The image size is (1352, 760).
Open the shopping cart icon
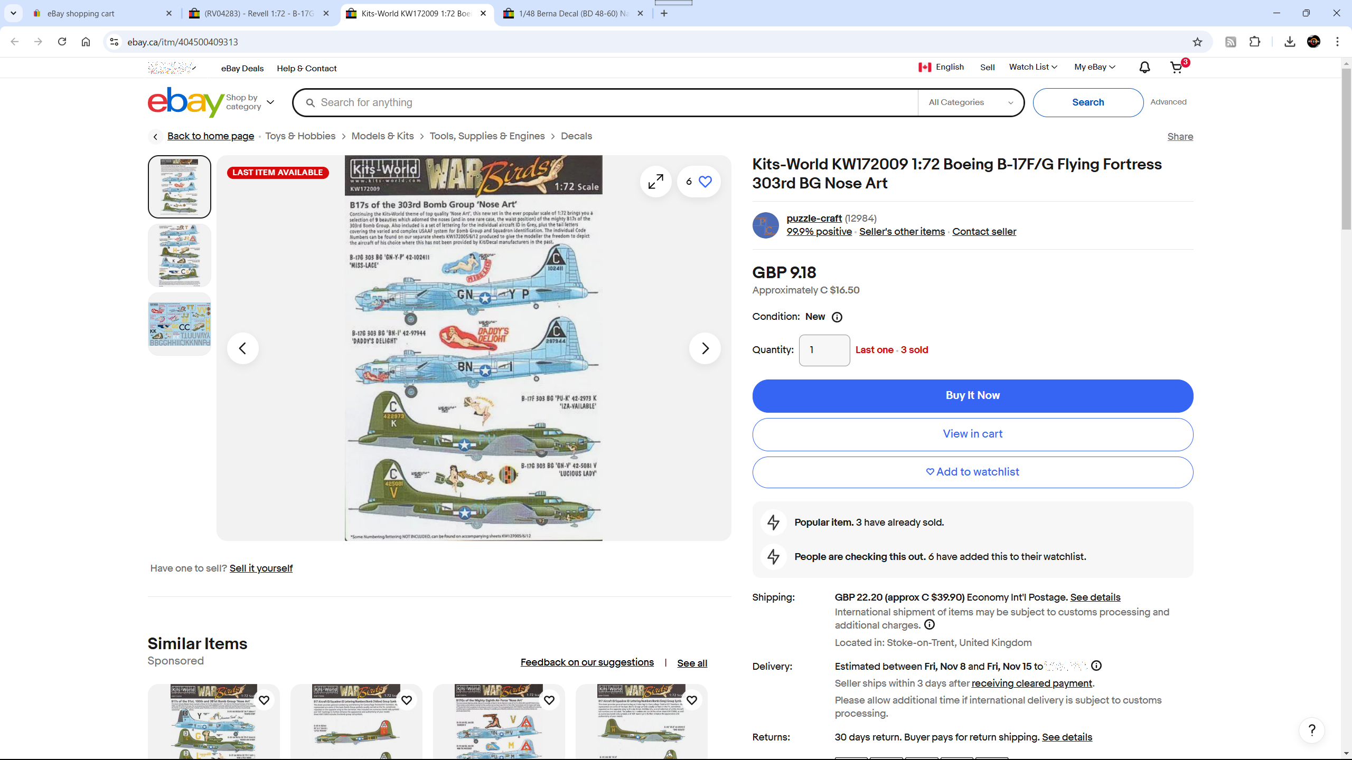coord(1176,68)
